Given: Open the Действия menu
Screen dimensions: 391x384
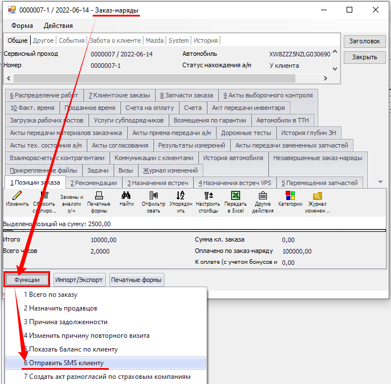Looking at the screenshot, I should 58,26.
